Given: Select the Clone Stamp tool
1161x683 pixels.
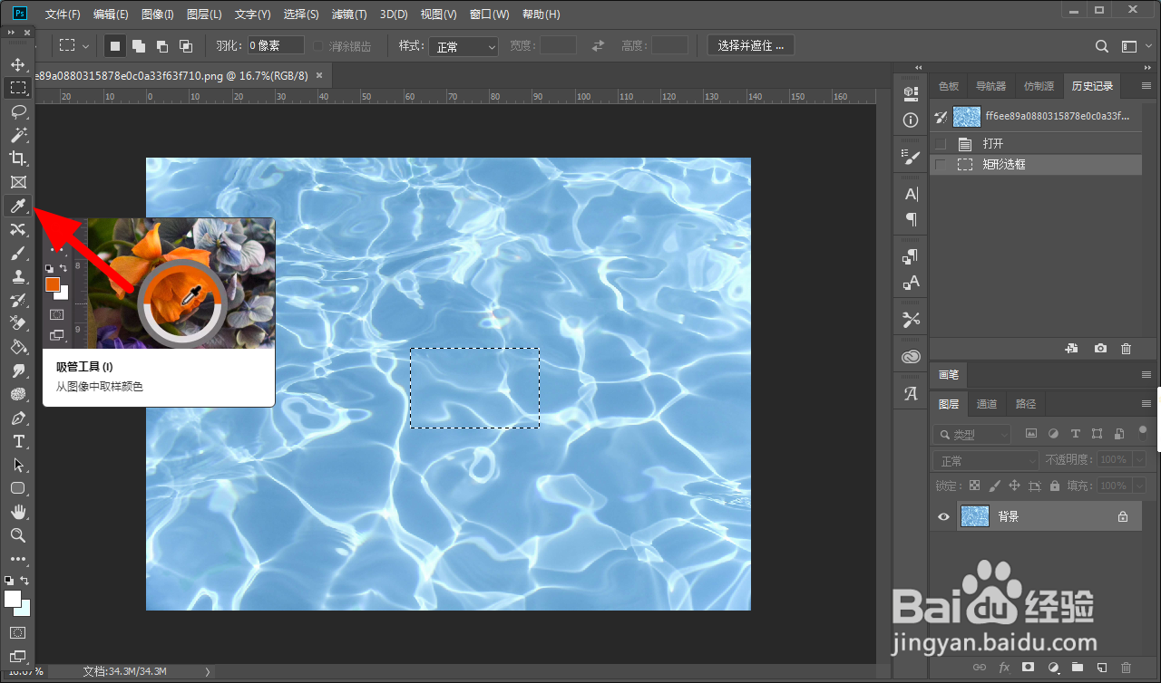Looking at the screenshot, I should (x=17, y=277).
